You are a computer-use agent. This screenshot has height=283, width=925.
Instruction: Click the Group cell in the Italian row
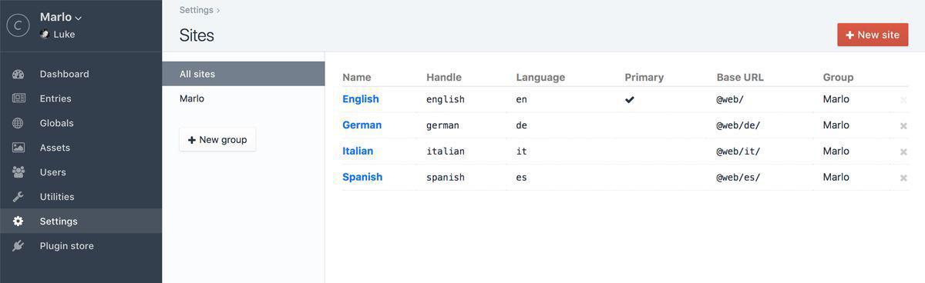pyautogui.click(x=836, y=151)
